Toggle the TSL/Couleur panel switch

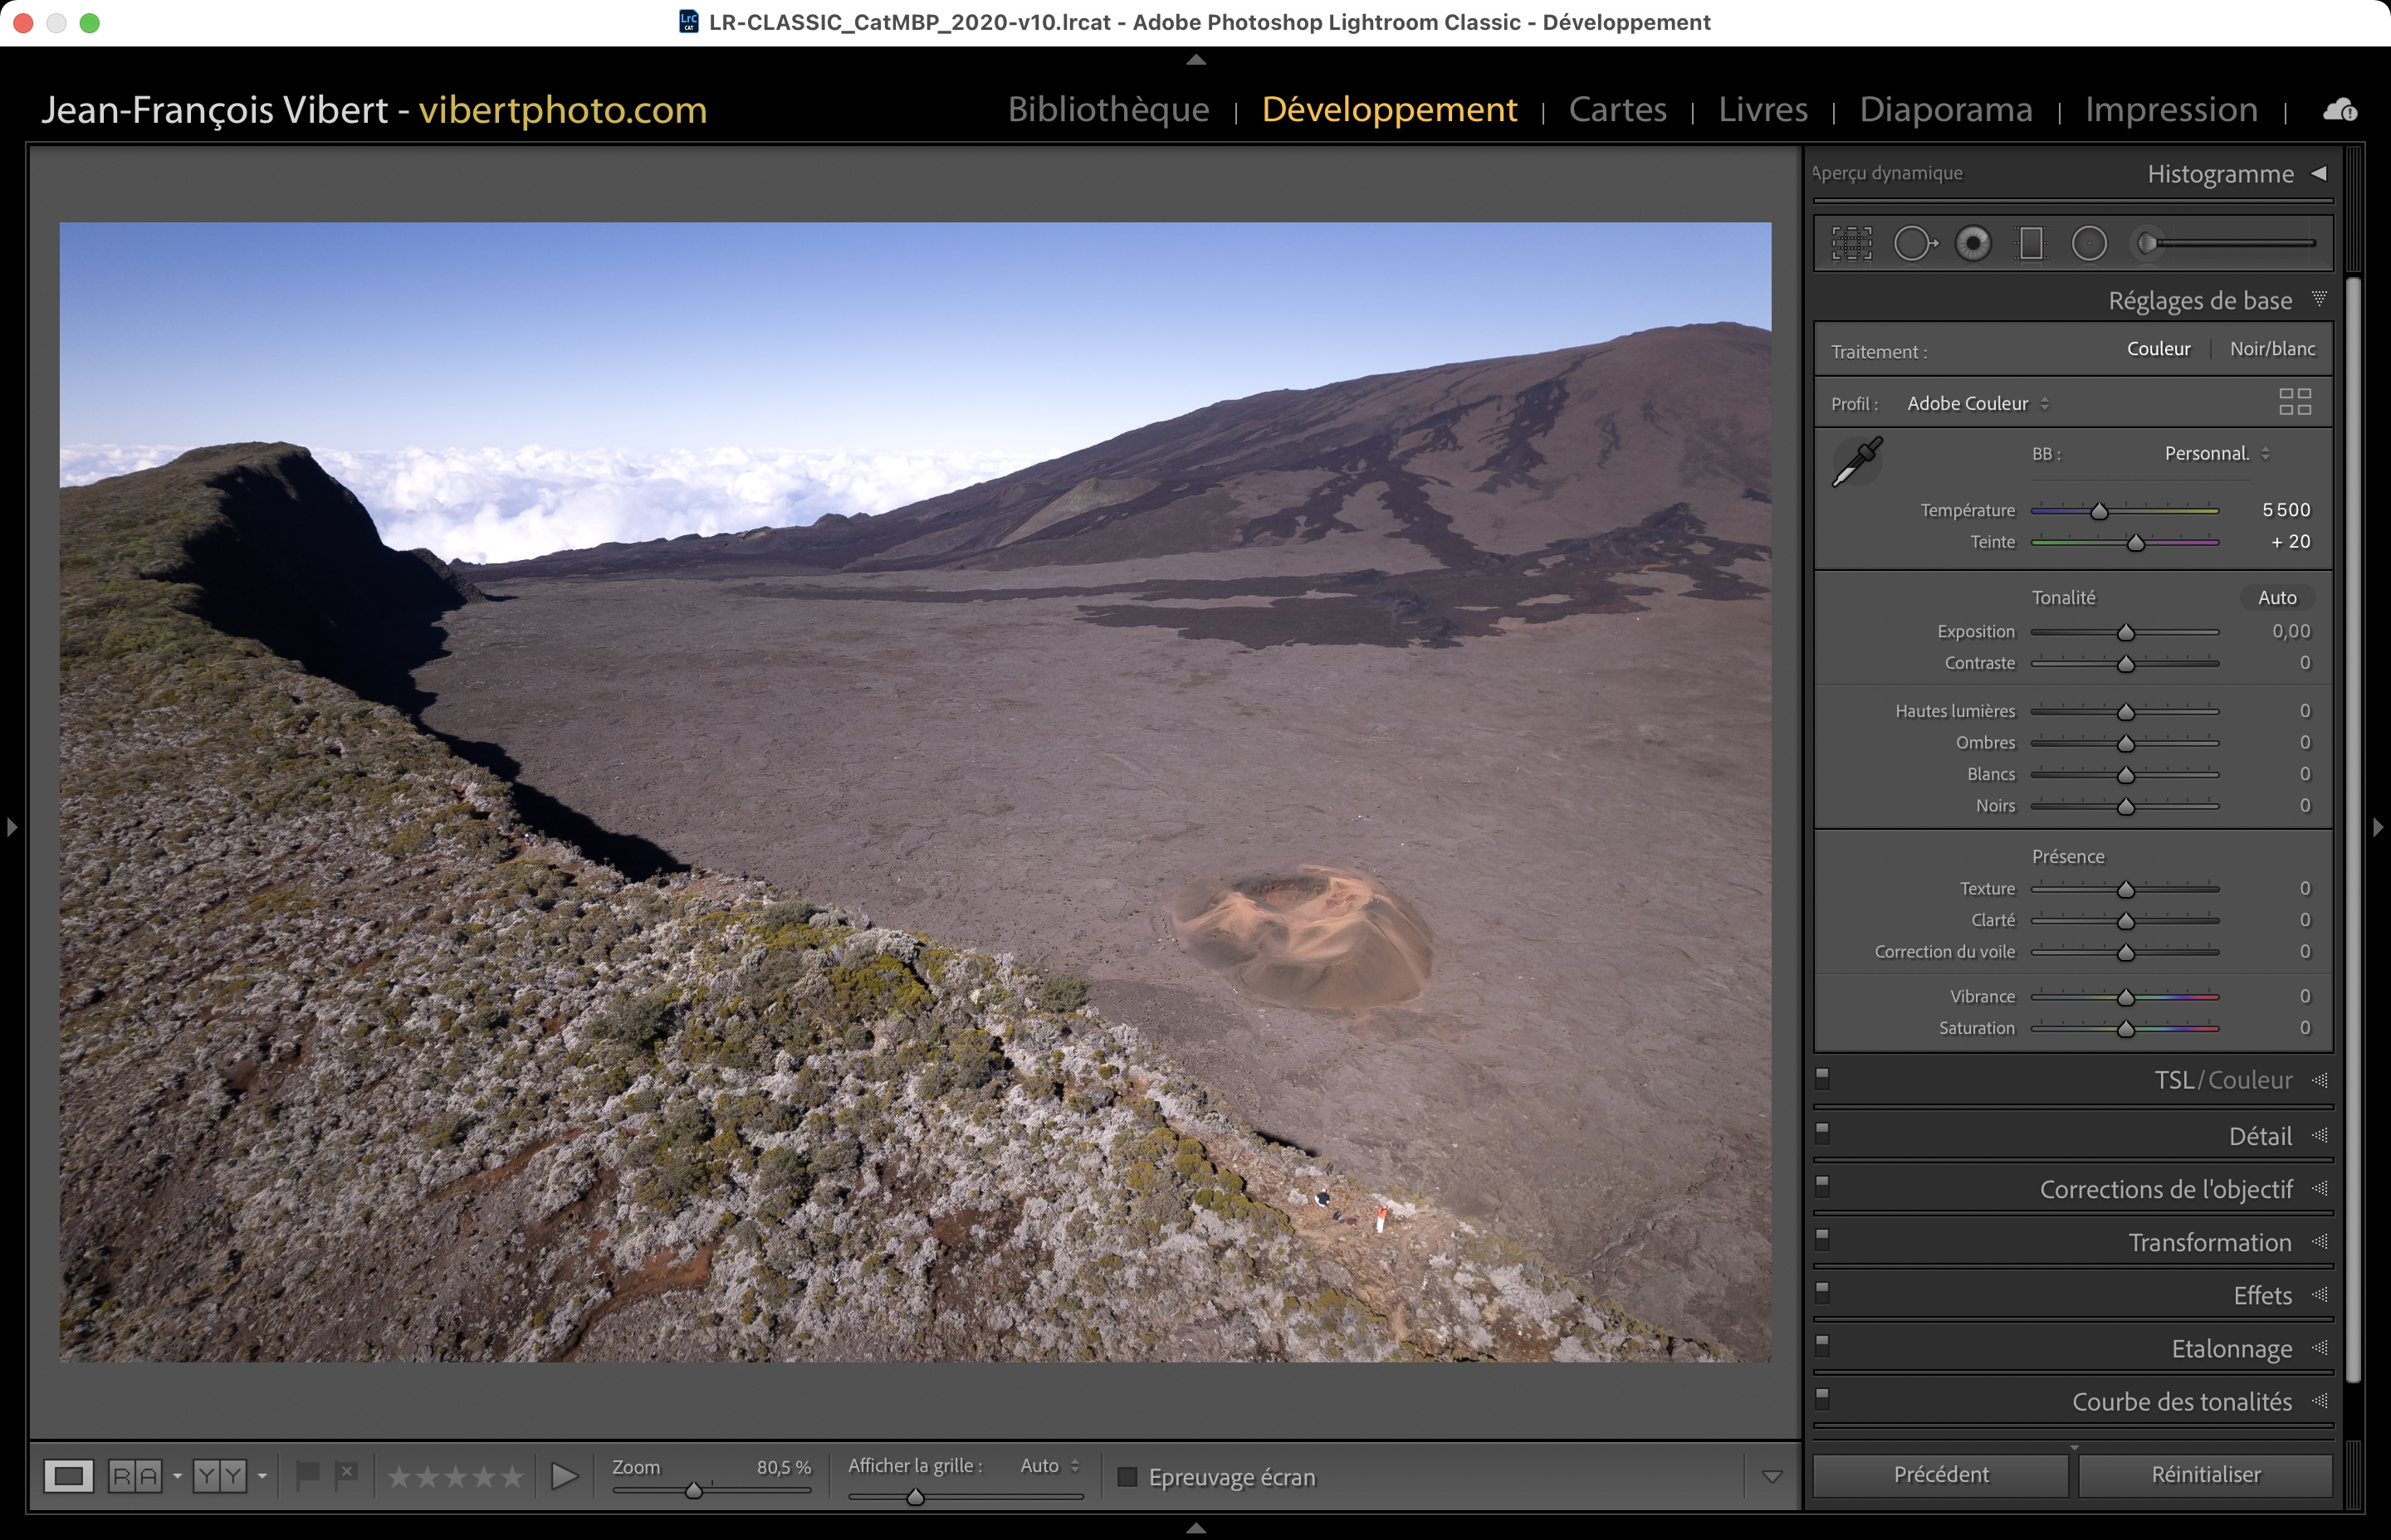(x=1823, y=1077)
